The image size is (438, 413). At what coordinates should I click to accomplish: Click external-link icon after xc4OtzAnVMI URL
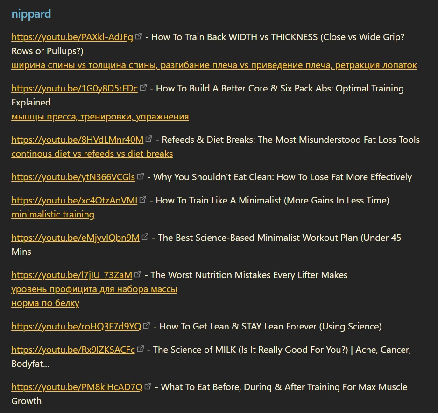[143, 199]
